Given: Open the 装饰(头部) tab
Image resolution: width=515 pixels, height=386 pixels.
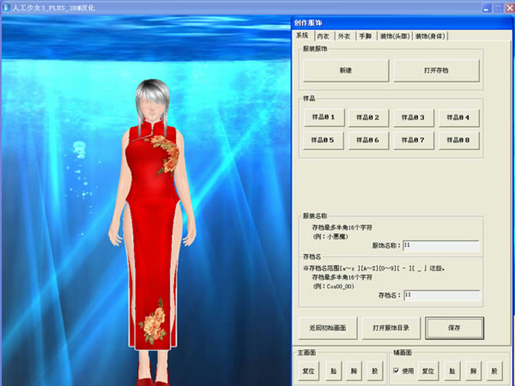Looking at the screenshot, I should (394, 36).
